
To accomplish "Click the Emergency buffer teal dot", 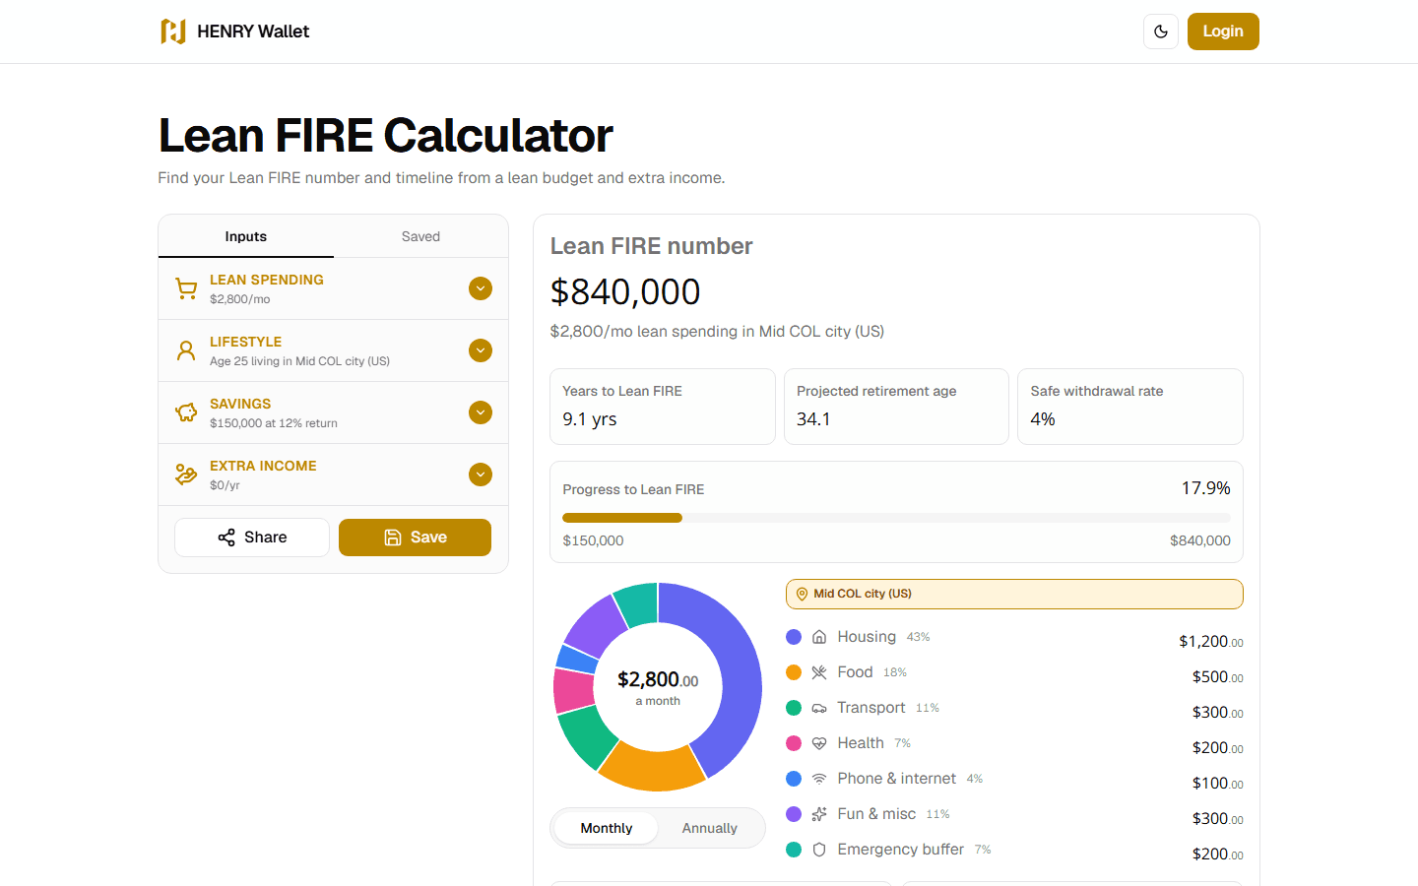I will (x=794, y=850).
